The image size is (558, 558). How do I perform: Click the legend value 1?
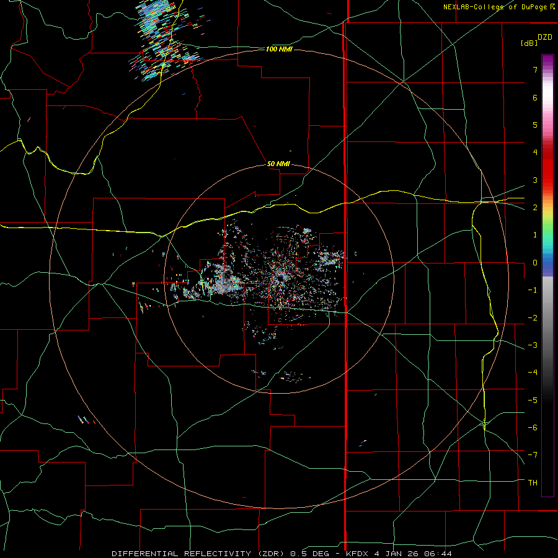535,235
